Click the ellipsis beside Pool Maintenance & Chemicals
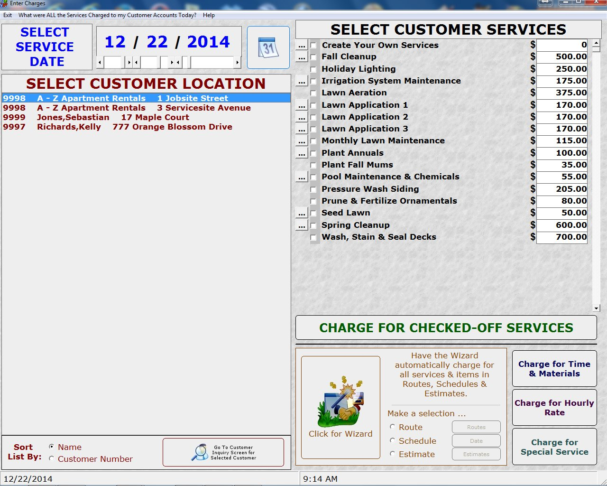This screenshot has width=607, height=486. pos(302,177)
